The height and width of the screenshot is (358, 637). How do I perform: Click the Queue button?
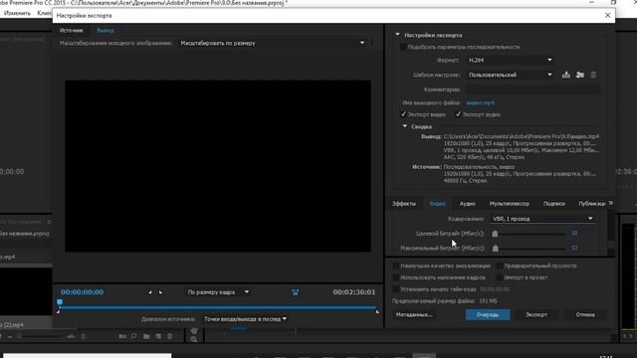488,314
